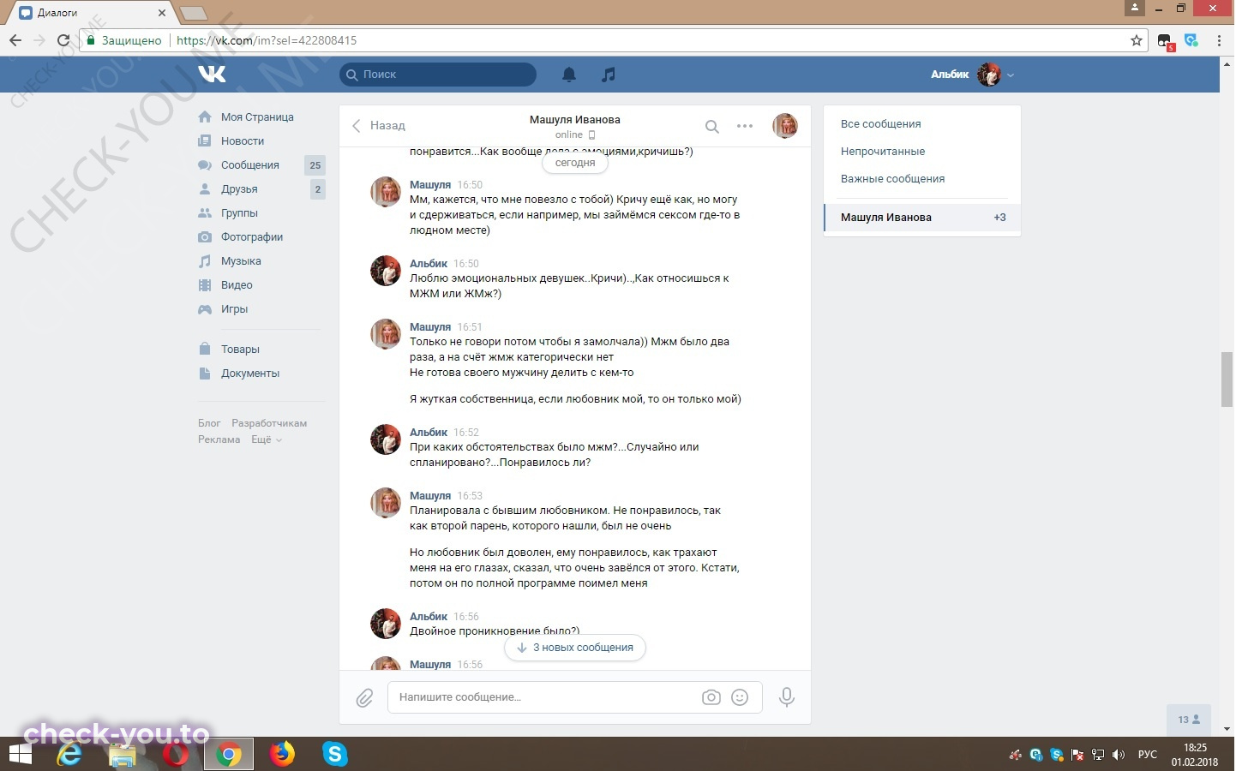Open Windows Start button

click(x=19, y=755)
